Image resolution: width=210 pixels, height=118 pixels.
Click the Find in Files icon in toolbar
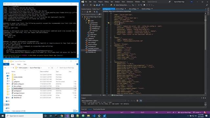(111, 5)
